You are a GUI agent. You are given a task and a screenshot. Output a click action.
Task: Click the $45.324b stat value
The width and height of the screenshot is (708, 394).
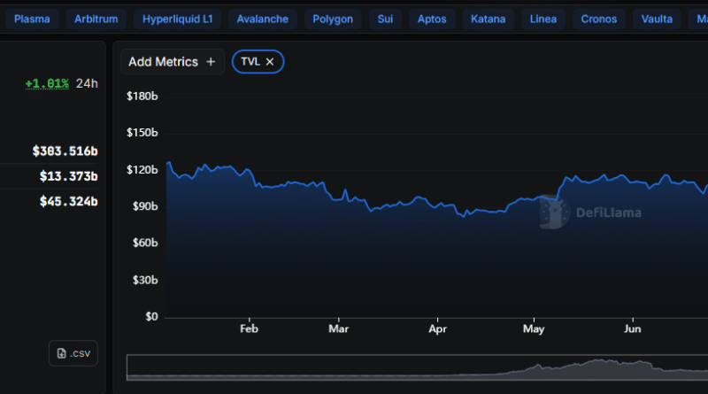click(68, 201)
